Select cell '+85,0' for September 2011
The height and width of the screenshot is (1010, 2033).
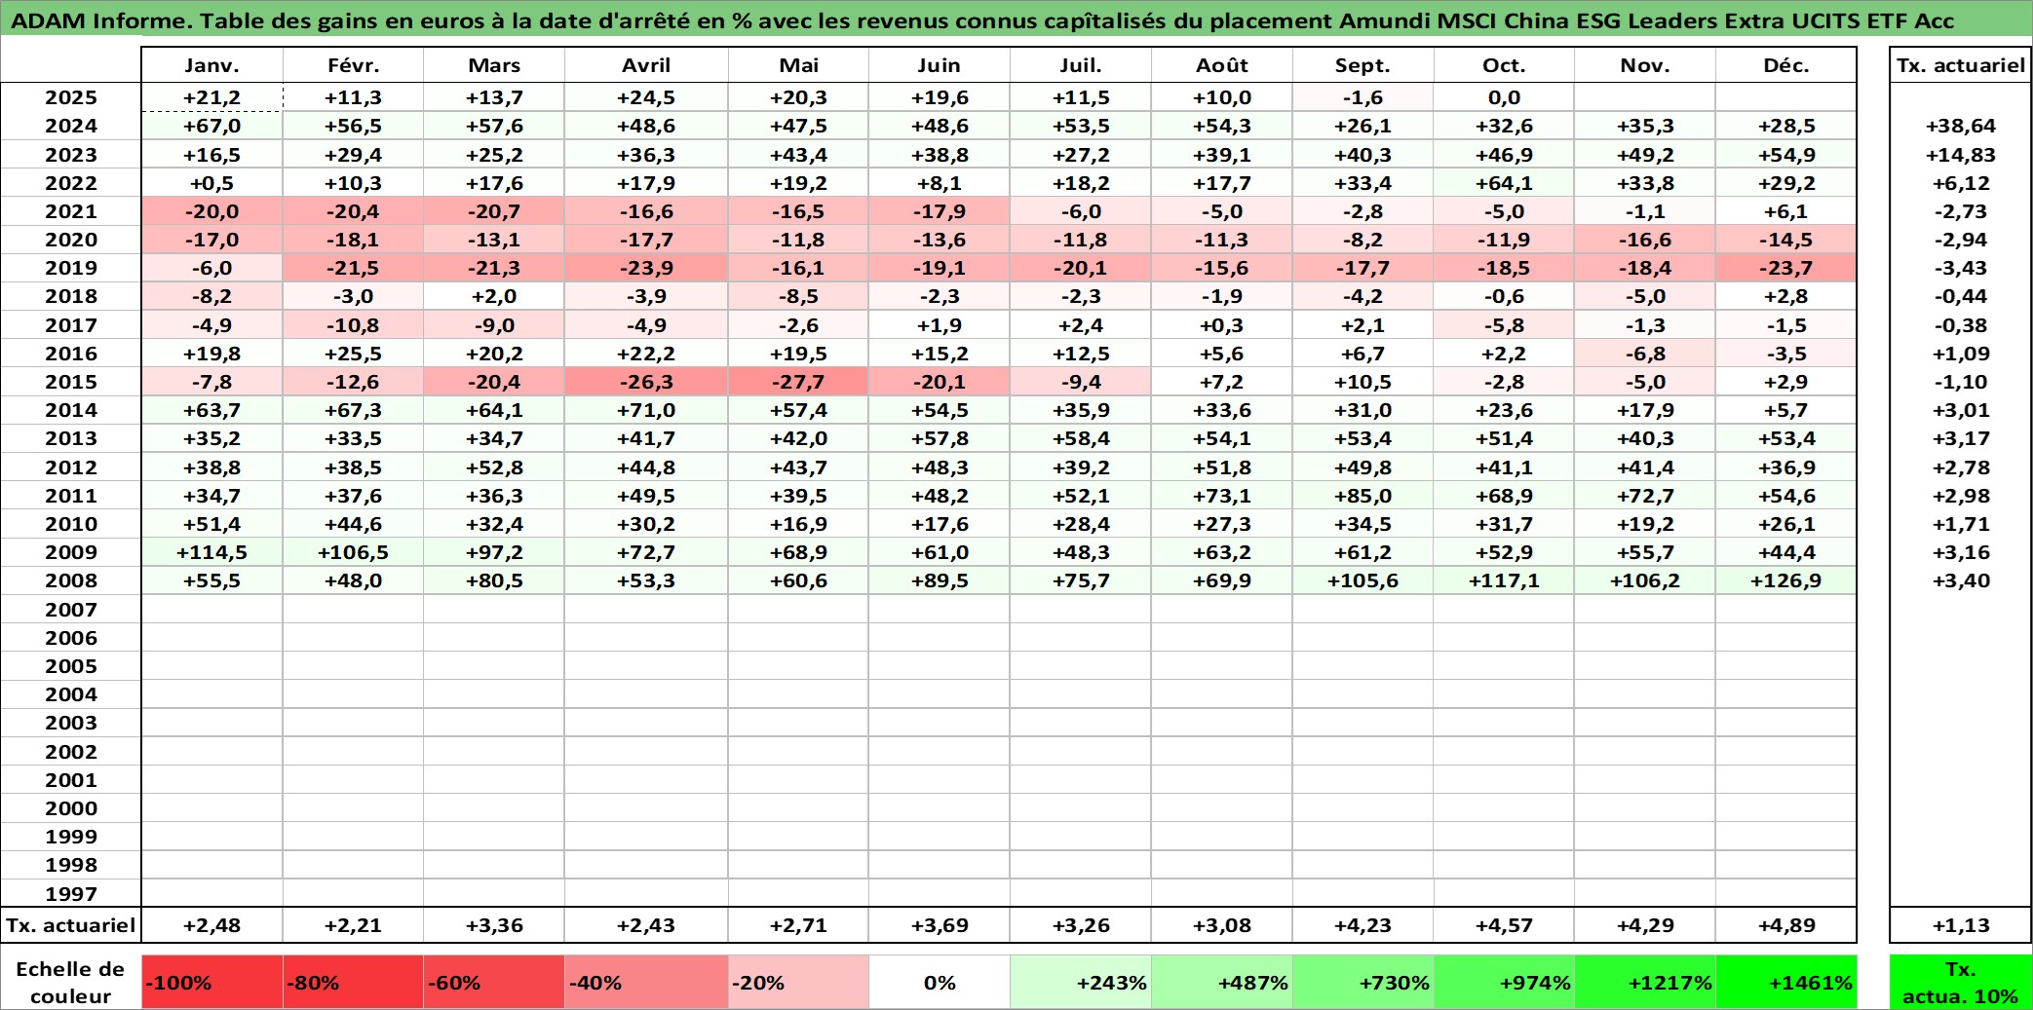tap(1362, 496)
